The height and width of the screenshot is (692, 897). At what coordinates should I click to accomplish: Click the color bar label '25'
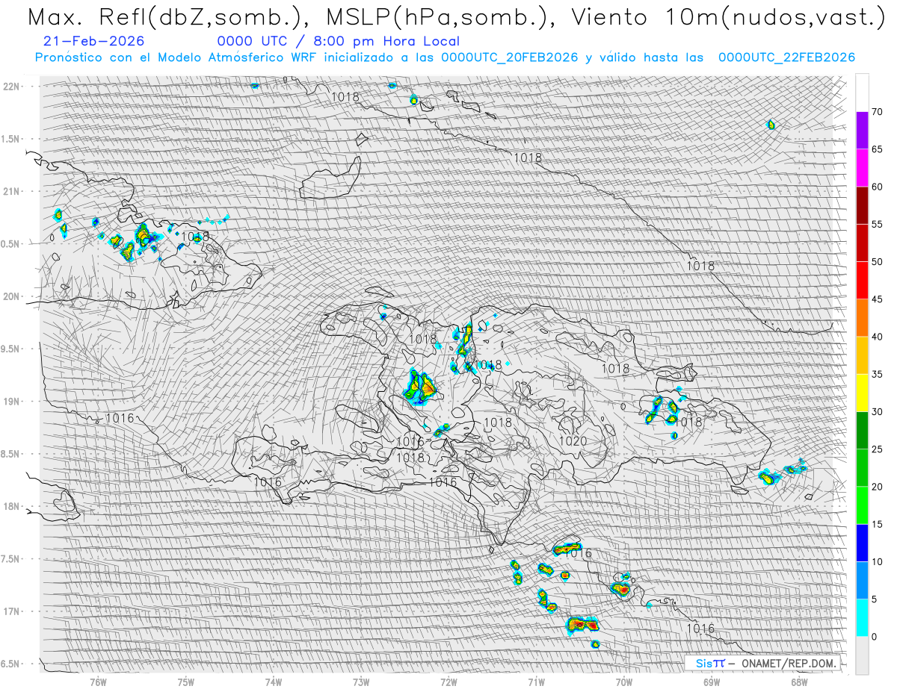(877, 449)
